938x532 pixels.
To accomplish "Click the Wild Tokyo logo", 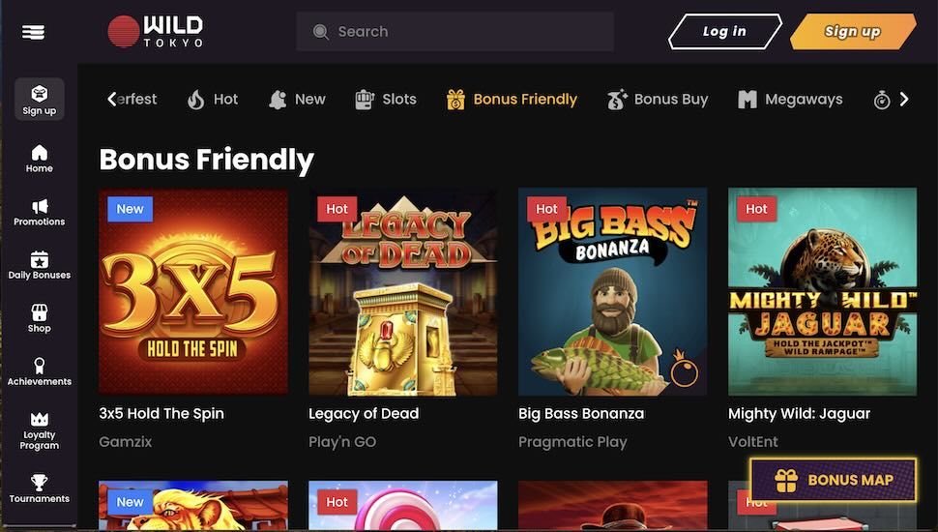I will click(156, 31).
